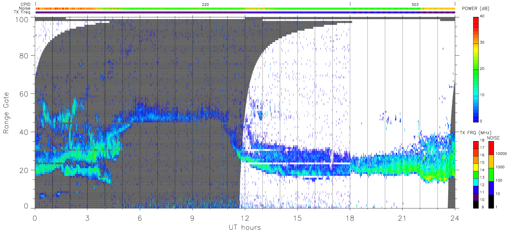
Task: Click the Range Gate axis title
Action: click(6, 113)
